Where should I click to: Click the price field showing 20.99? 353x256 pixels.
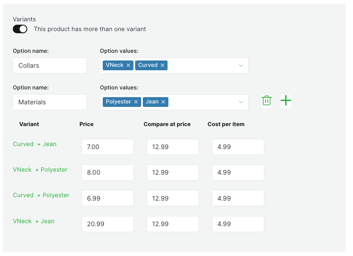tap(107, 224)
